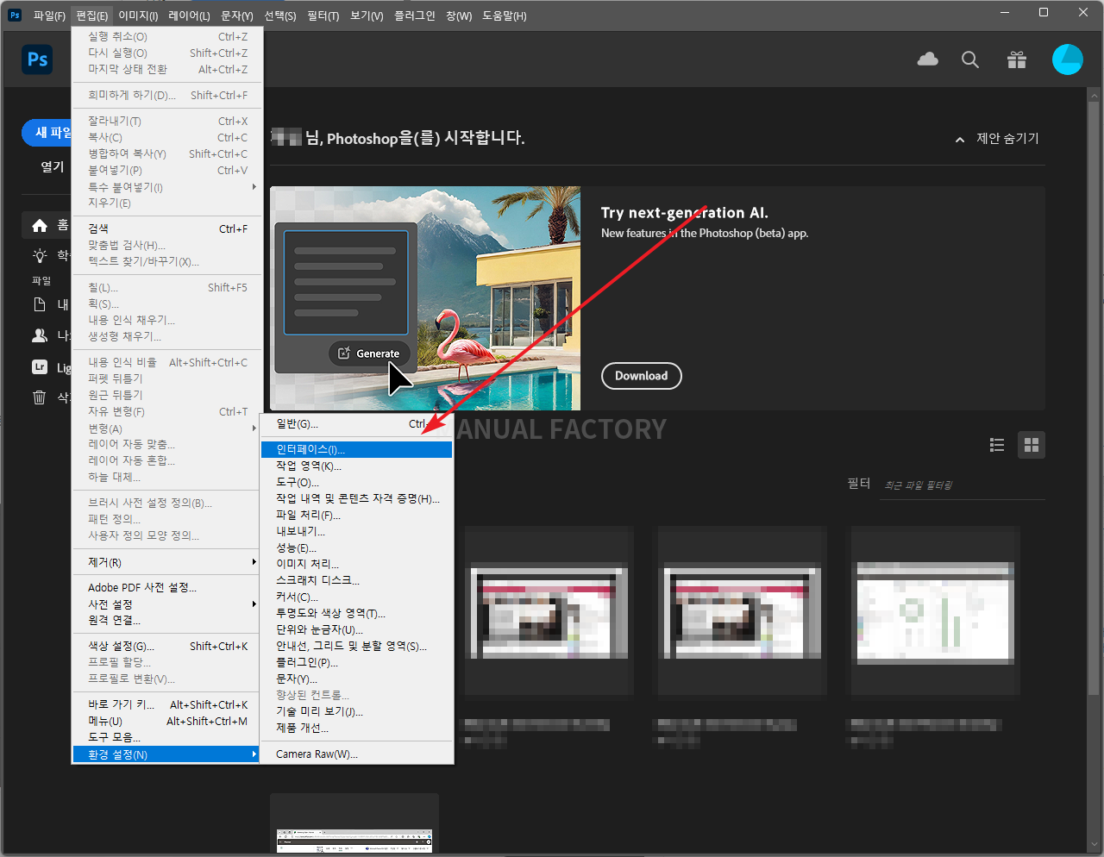Select 기술 미리 보기(J)... entry
1104x857 pixels.
pyautogui.click(x=357, y=711)
